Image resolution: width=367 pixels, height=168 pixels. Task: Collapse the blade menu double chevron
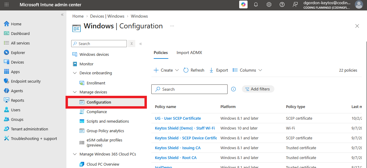point(141,44)
